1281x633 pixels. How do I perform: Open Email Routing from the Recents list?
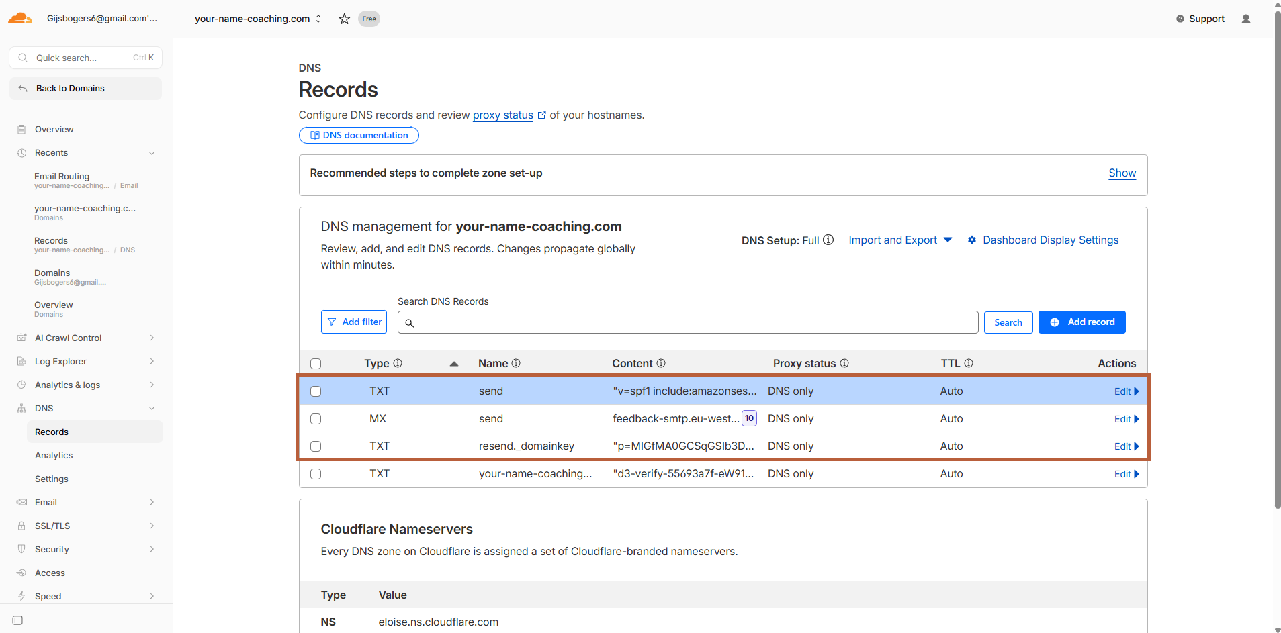point(62,176)
